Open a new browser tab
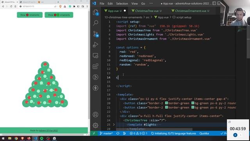Viewport: 250px width, 141px height. click(58, 2)
